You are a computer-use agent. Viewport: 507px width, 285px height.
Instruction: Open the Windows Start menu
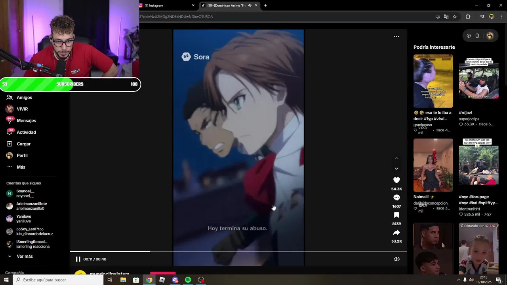(x=6, y=280)
